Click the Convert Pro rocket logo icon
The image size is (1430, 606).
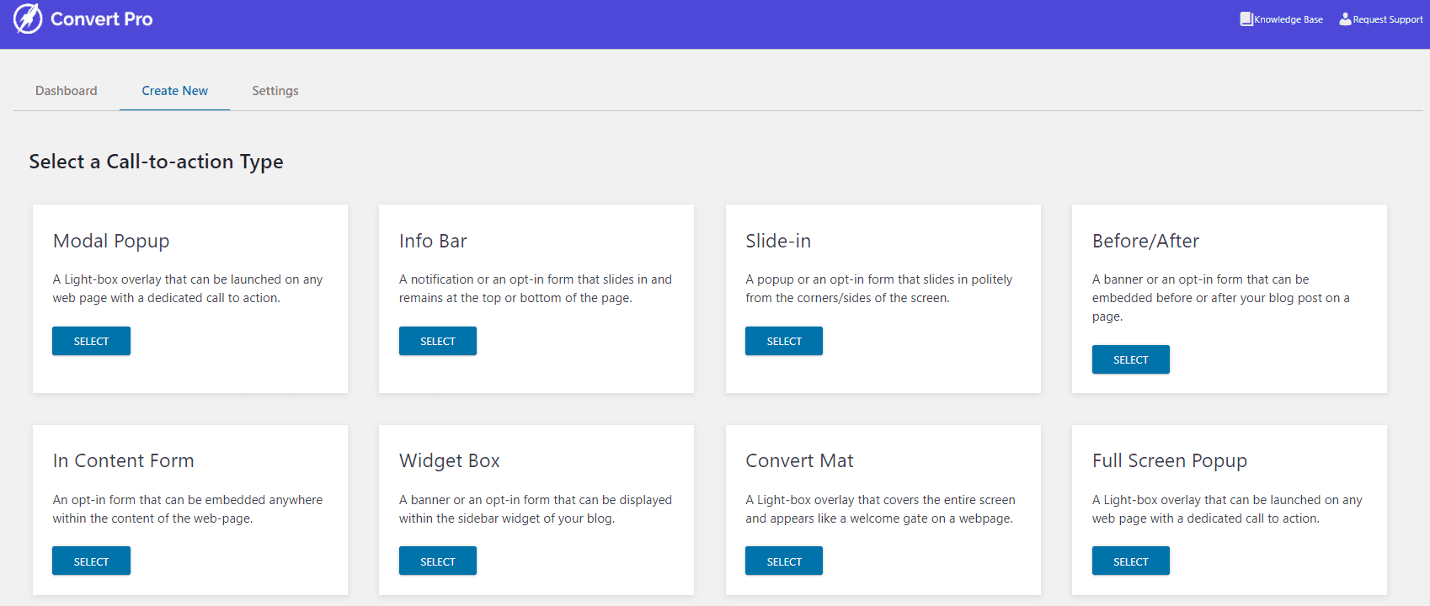27,19
